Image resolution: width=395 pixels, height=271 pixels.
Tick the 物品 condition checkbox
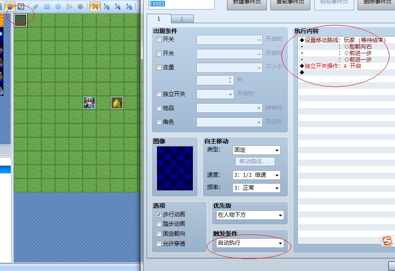(159, 108)
